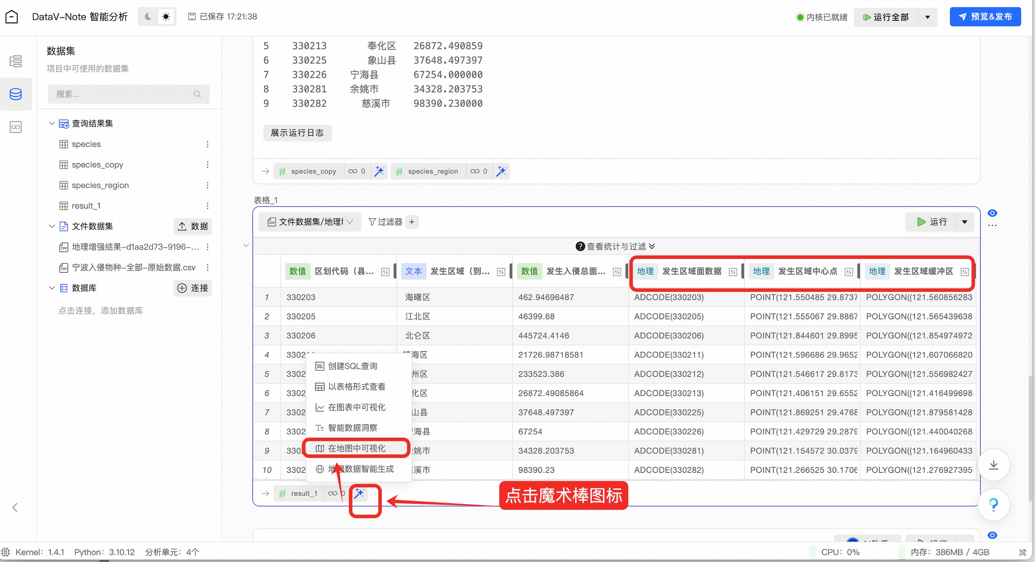Choose 在地图中可视化 in the context menu

[x=356, y=448]
